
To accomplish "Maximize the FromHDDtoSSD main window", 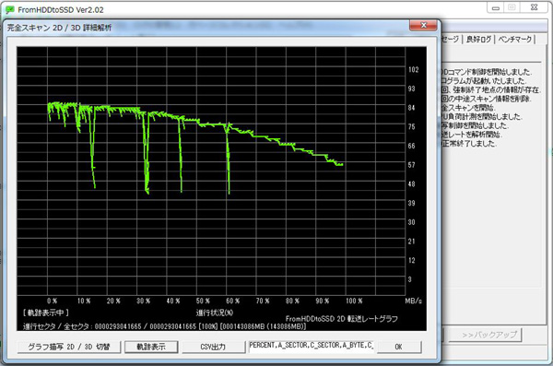I will pos(512,7).
